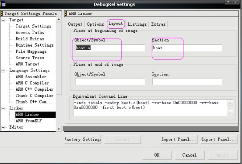The height and width of the screenshot is (164, 242).
Task: Click ARM Linker header icon
Action: (x=66, y=14)
